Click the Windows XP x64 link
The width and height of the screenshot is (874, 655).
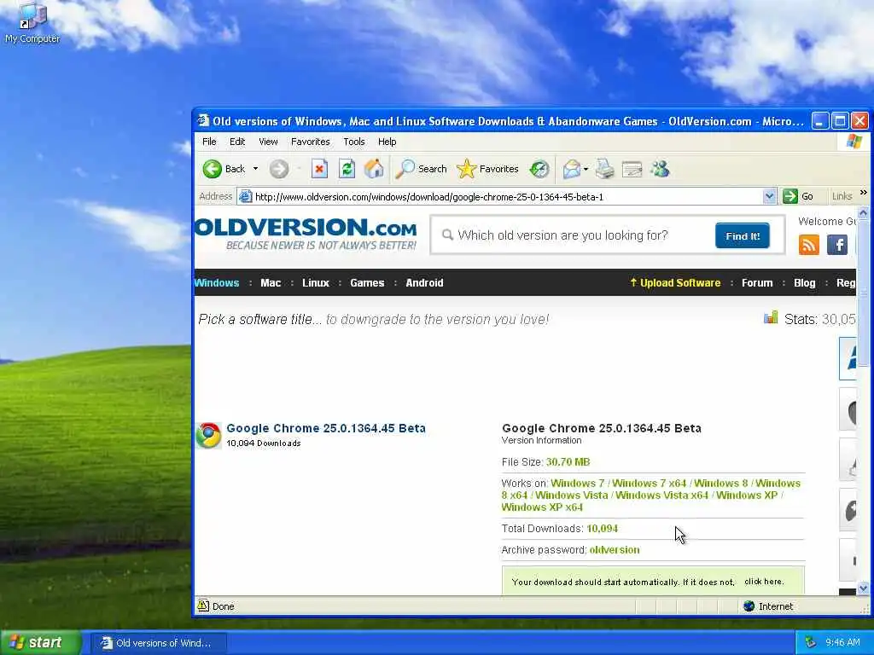click(x=542, y=507)
